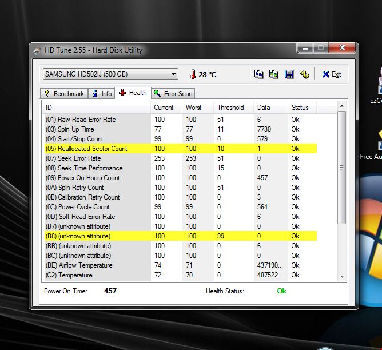Minimize the HD Tune window
The width and height of the screenshot is (382, 350).
coord(305,48)
